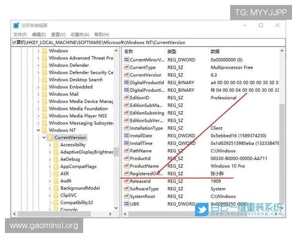This screenshot has height=238, width=297.
Task: Click the 数据 column header
Action: (x=215, y=52)
